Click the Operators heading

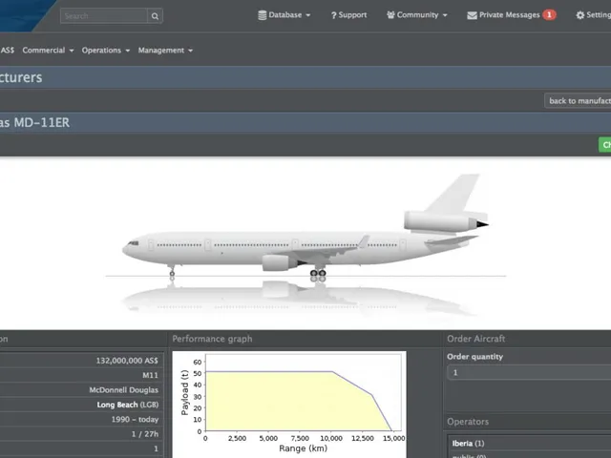(x=468, y=422)
